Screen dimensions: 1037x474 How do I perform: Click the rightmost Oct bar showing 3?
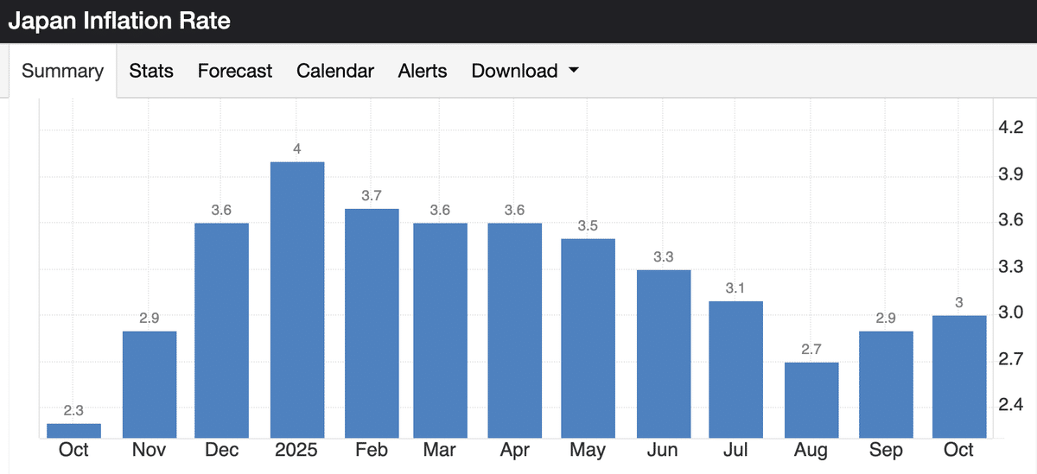(959, 376)
